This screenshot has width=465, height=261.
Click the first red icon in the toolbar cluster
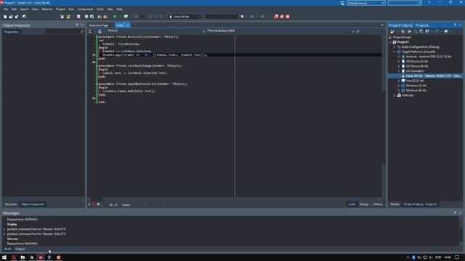(276, 17)
